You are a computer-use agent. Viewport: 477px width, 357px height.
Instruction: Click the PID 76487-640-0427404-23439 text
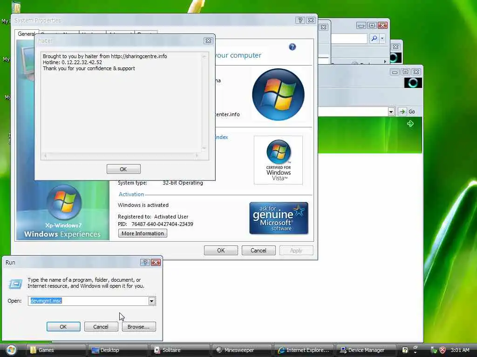pyautogui.click(x=156, y=224)
